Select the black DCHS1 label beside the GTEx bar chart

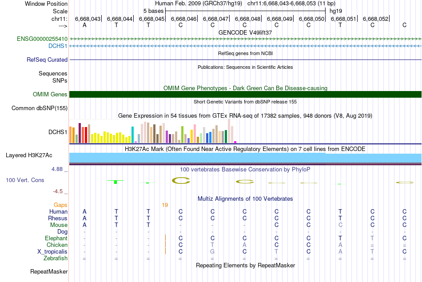(58, 132)
